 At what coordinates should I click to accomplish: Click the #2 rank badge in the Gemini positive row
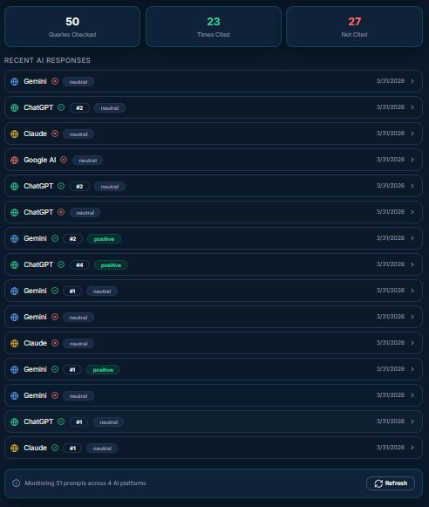pos(73,239)
